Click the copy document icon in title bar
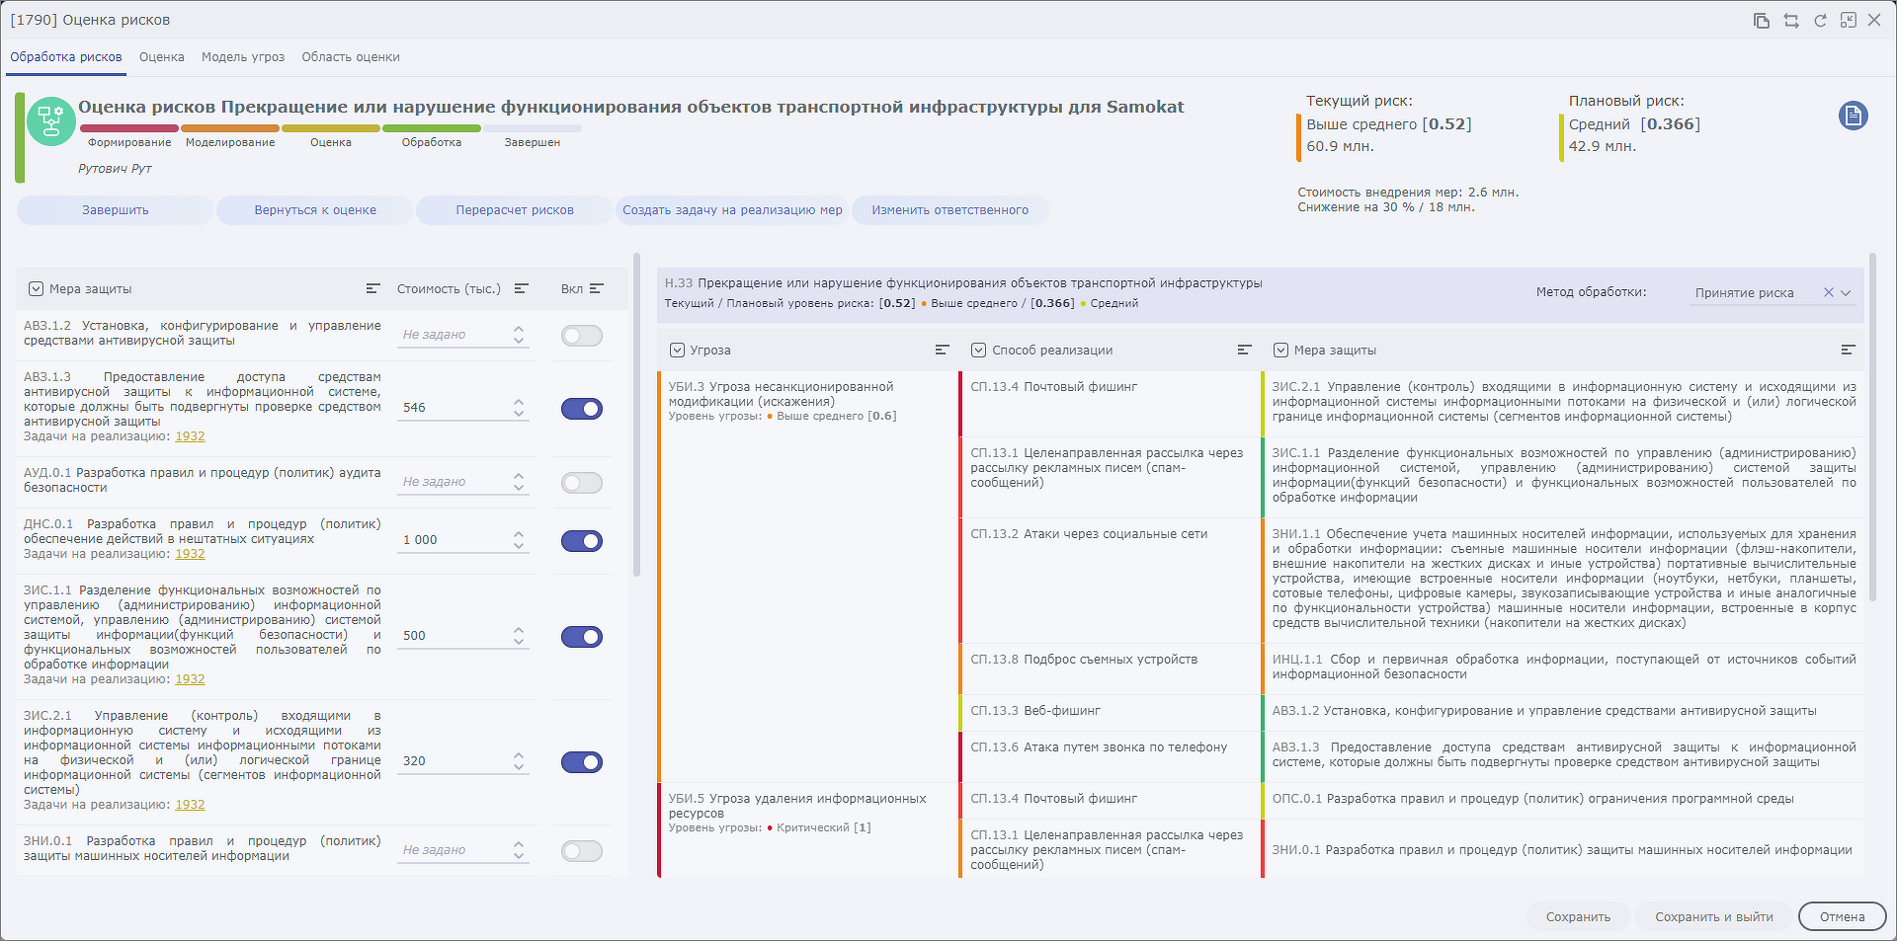The height and width of the screenshot is (941, 1897). click(1761, 21)
